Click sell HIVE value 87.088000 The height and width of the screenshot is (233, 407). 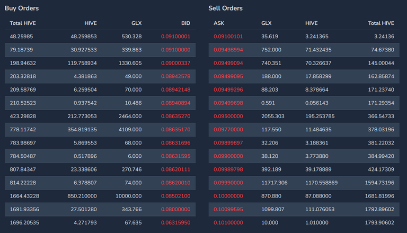[318, 196]
